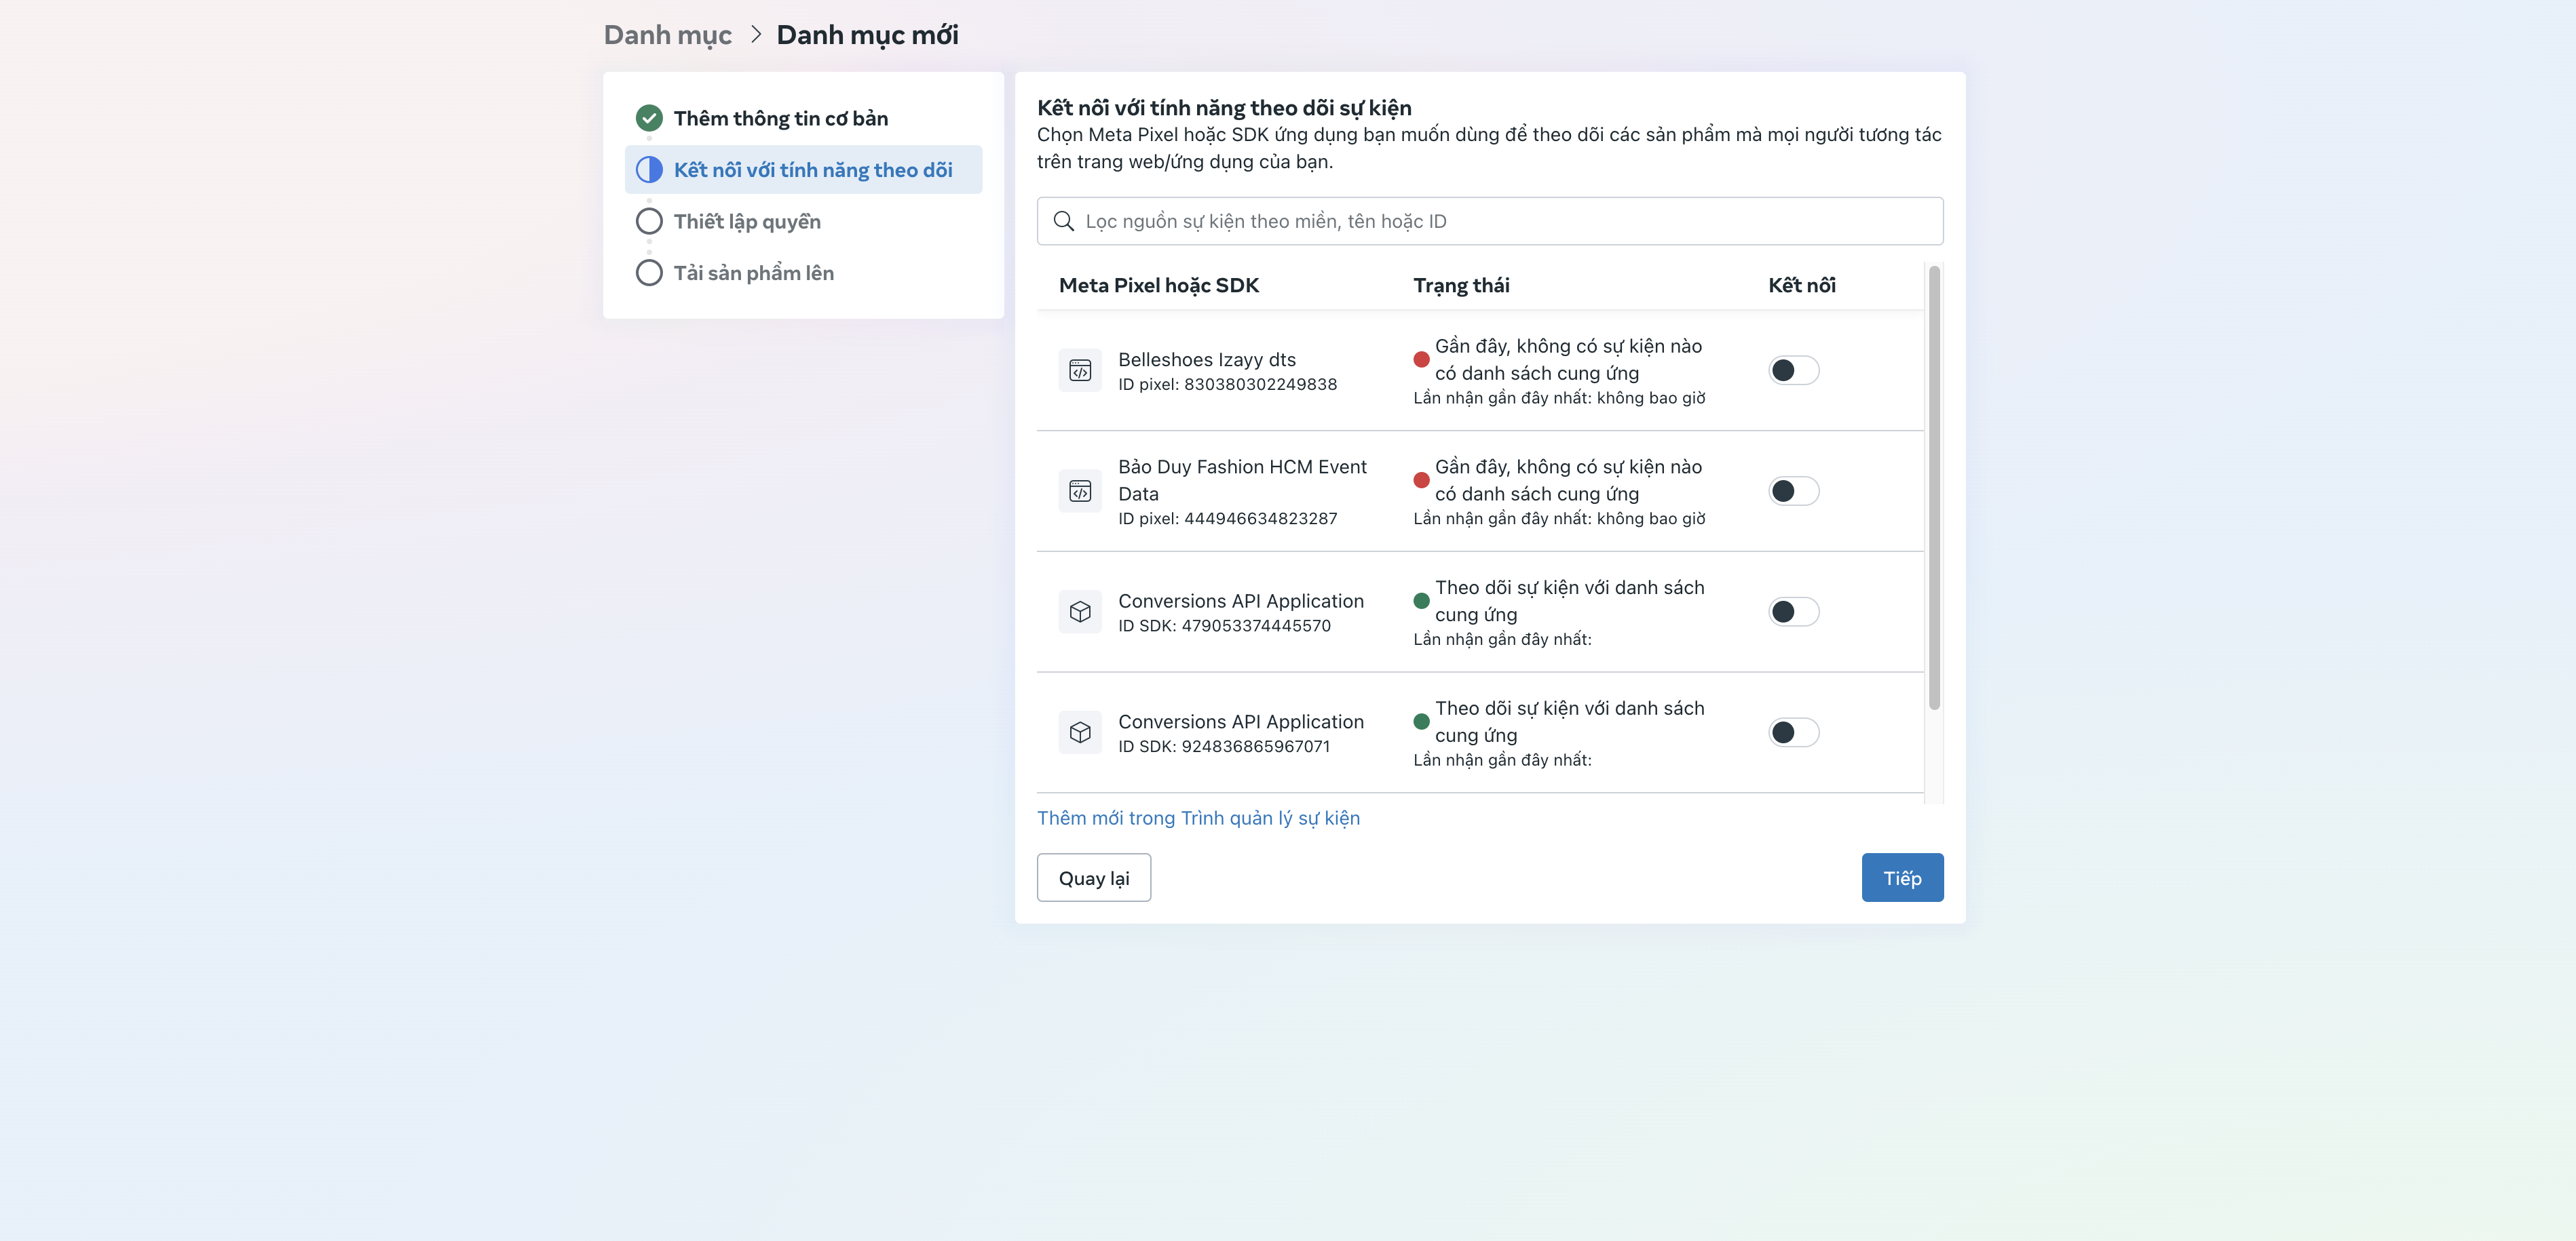The height and width of the screenshot is (1241, 2576).
Task: Switch on toggle for SDK 924836865967071
Action: [x=1792, y=732]
